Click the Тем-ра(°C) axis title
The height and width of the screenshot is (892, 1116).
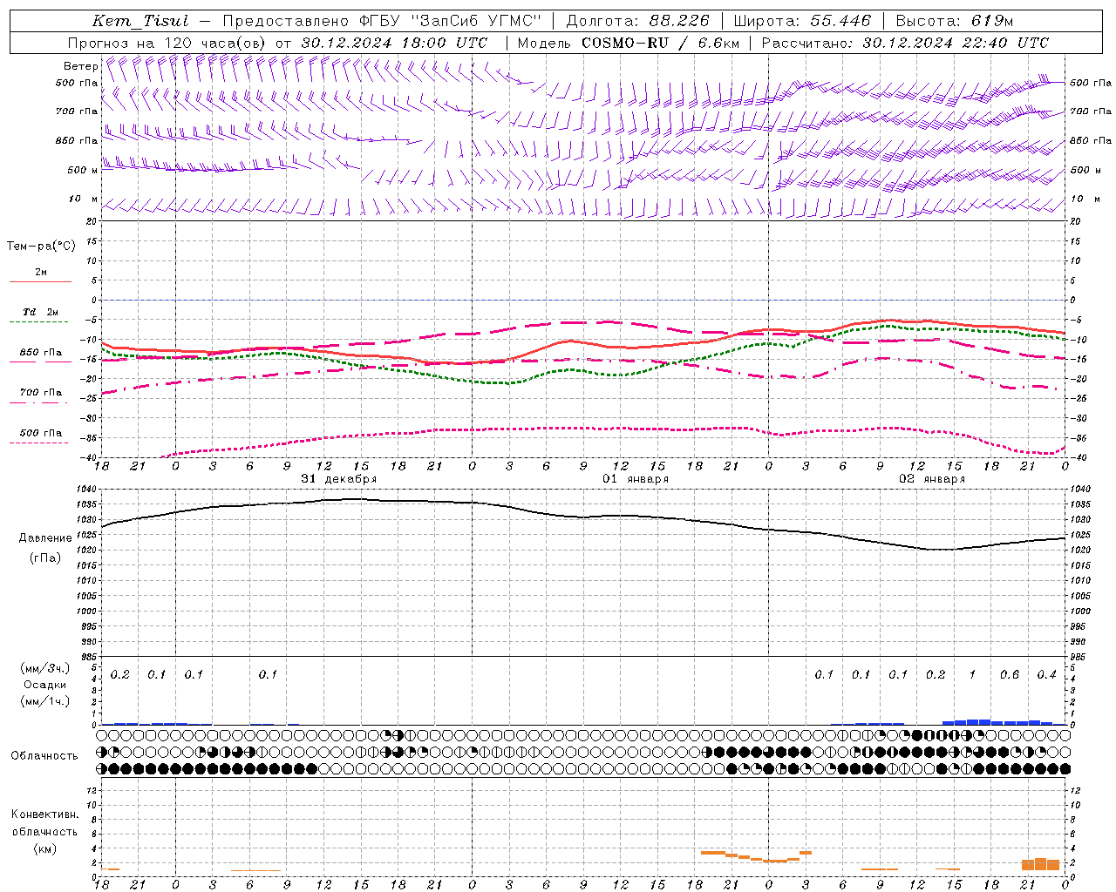tap(41, 247)
